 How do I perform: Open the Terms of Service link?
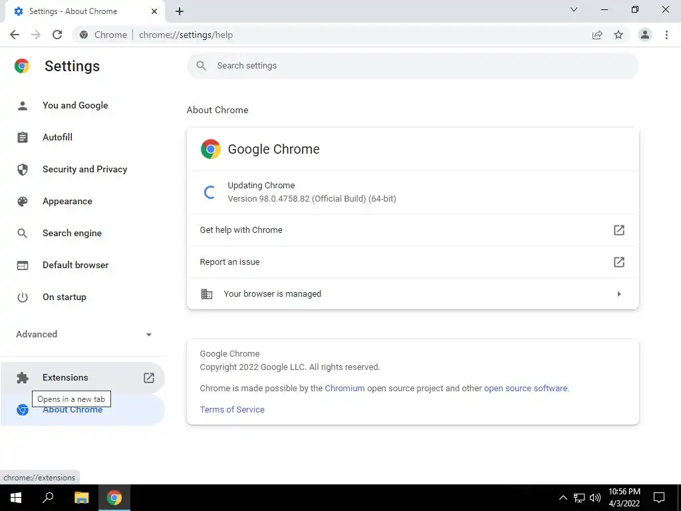pos(232,409)
